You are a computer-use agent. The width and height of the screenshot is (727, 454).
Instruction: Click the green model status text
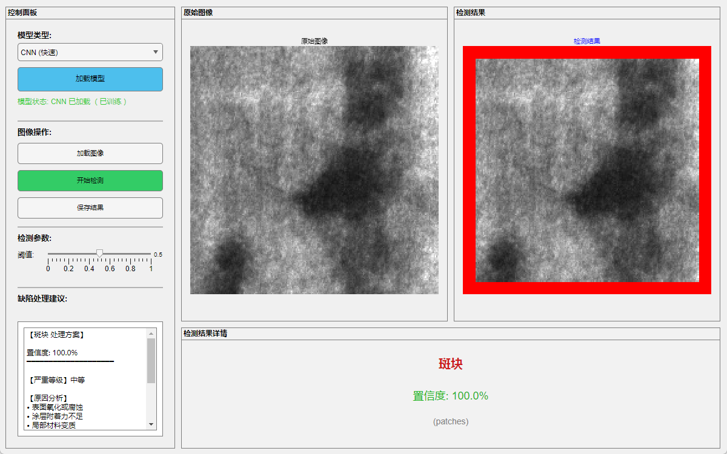pyautogui.click(x=73, y=102)
